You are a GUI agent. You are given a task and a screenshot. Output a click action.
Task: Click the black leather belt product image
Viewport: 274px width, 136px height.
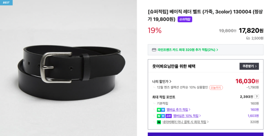click(x=71, y=73)
